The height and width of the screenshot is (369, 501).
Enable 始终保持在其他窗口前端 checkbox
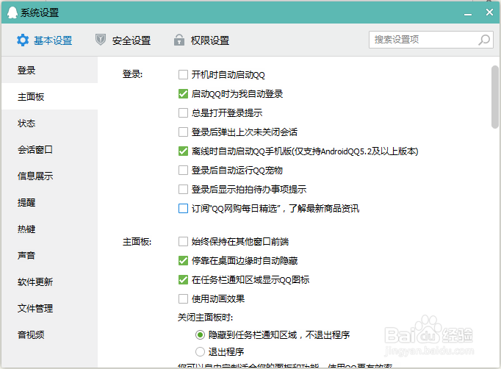click(x=183, y=241)
